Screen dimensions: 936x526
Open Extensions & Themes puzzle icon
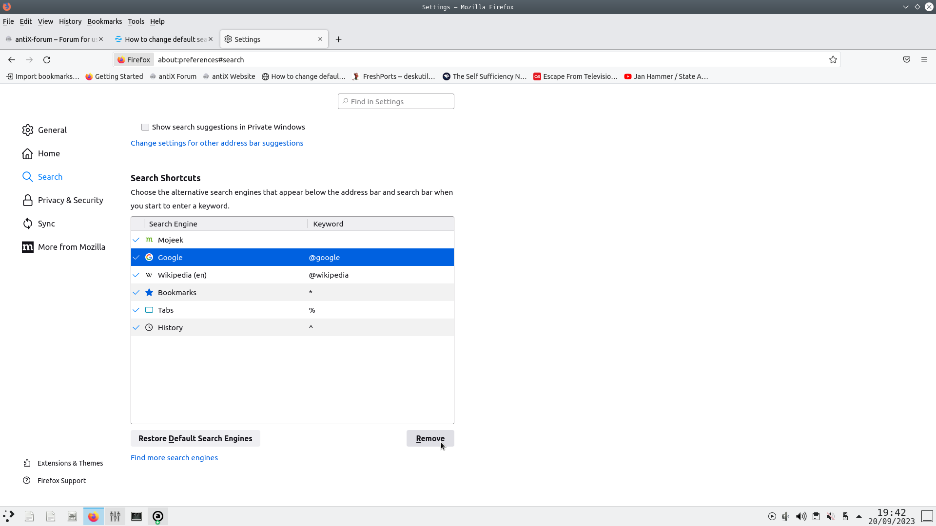(27, 463)
